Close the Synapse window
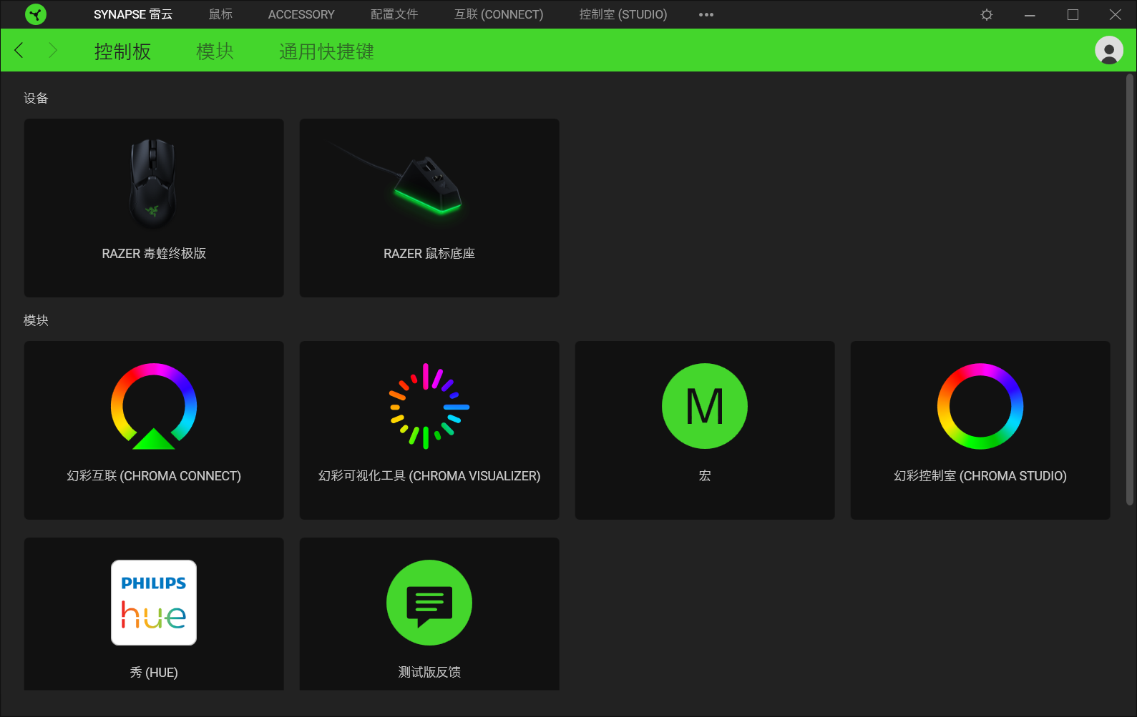The image size is (1137, 717). (x=1115, y=14)
